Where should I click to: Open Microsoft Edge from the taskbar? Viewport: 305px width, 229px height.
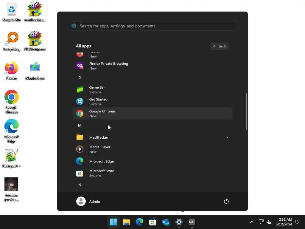pyautogui.click(x=139, y=222)
